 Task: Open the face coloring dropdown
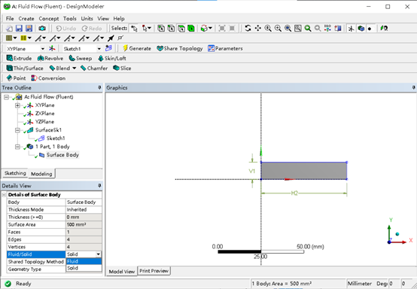click(x=11, y=38)
